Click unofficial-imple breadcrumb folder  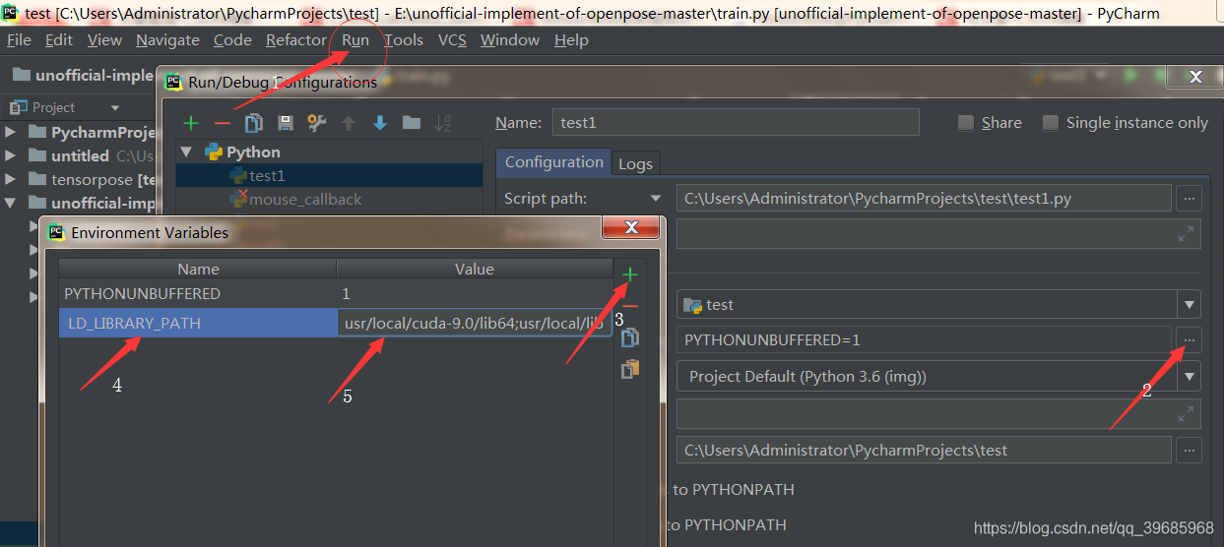coord(84,76)
